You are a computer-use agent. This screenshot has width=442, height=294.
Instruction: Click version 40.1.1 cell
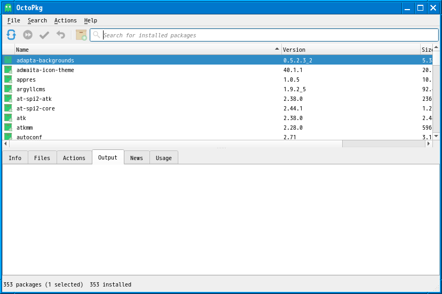[293, 69]
